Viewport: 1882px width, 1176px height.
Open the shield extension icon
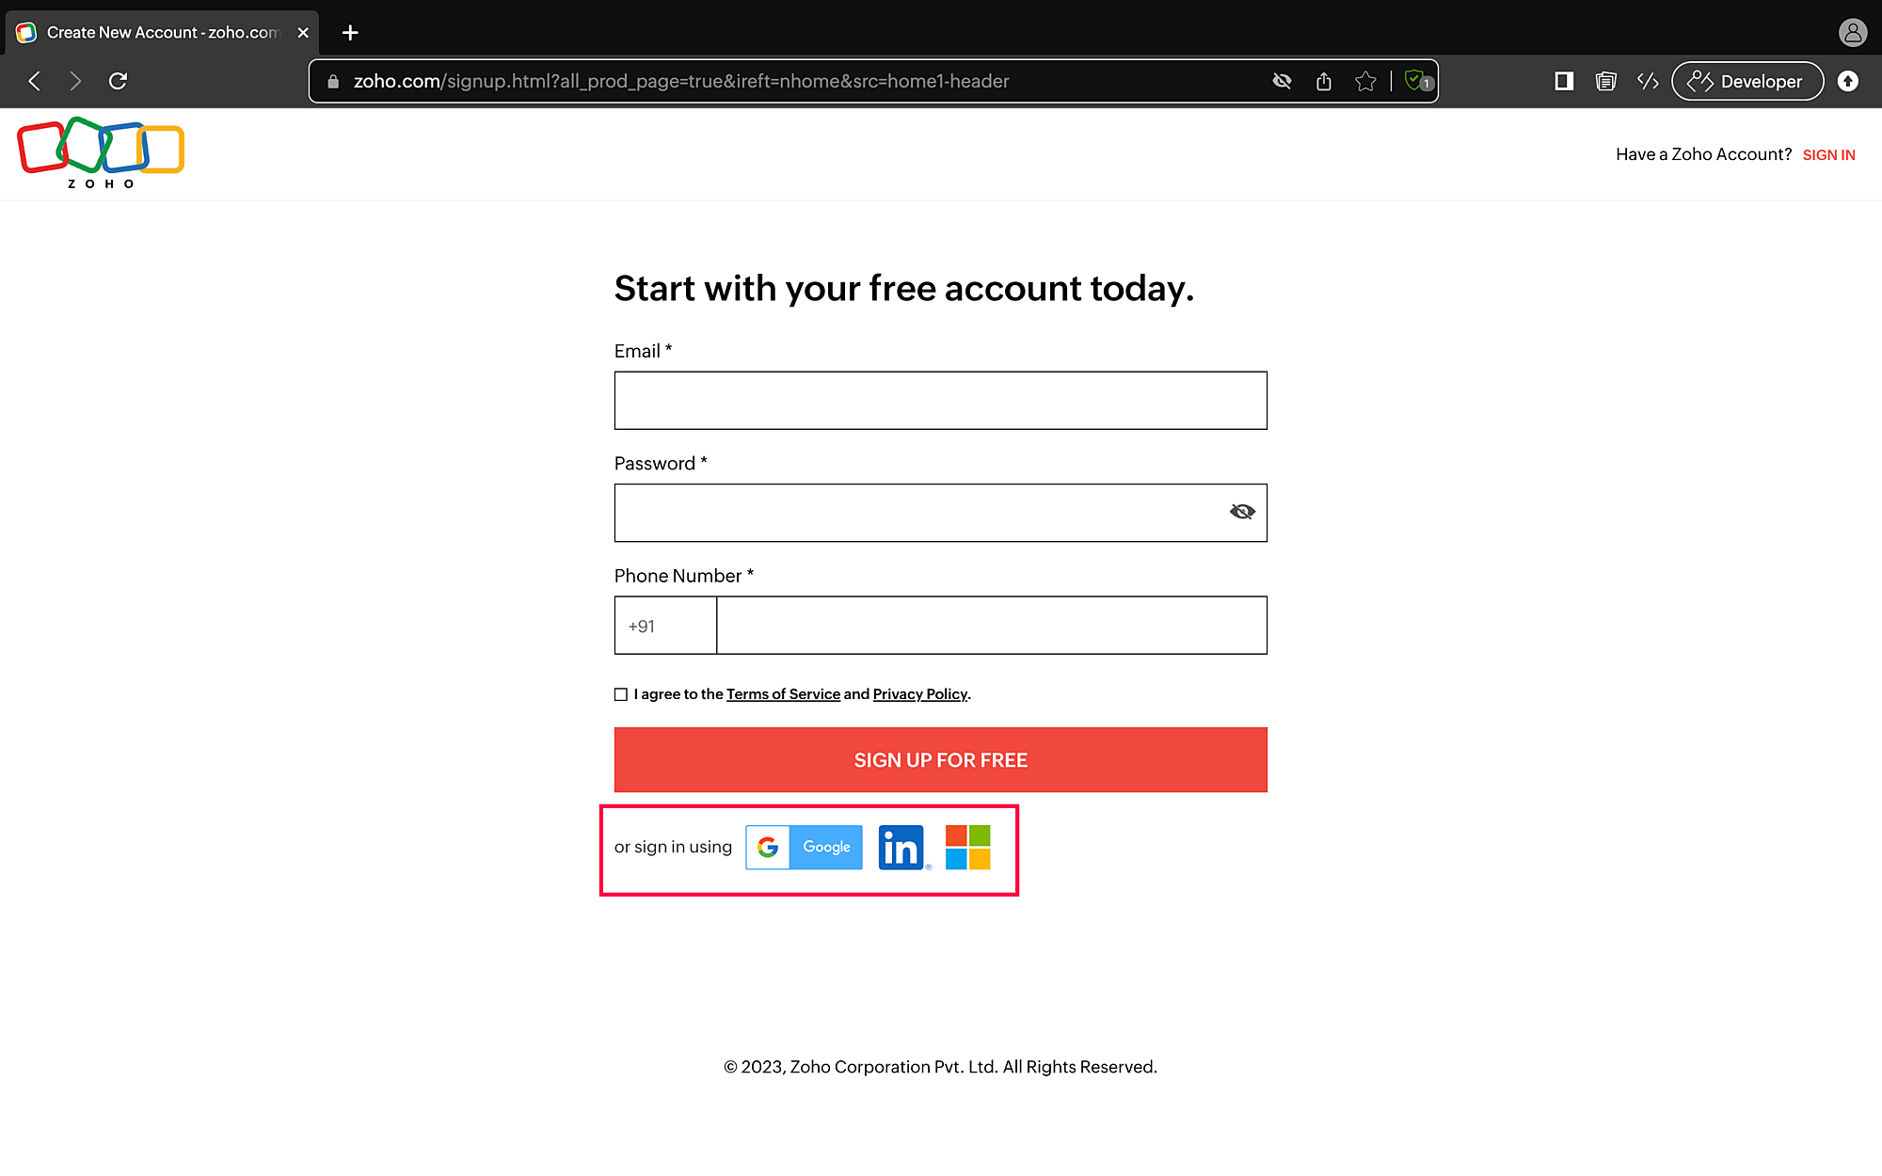point(1415,81)
